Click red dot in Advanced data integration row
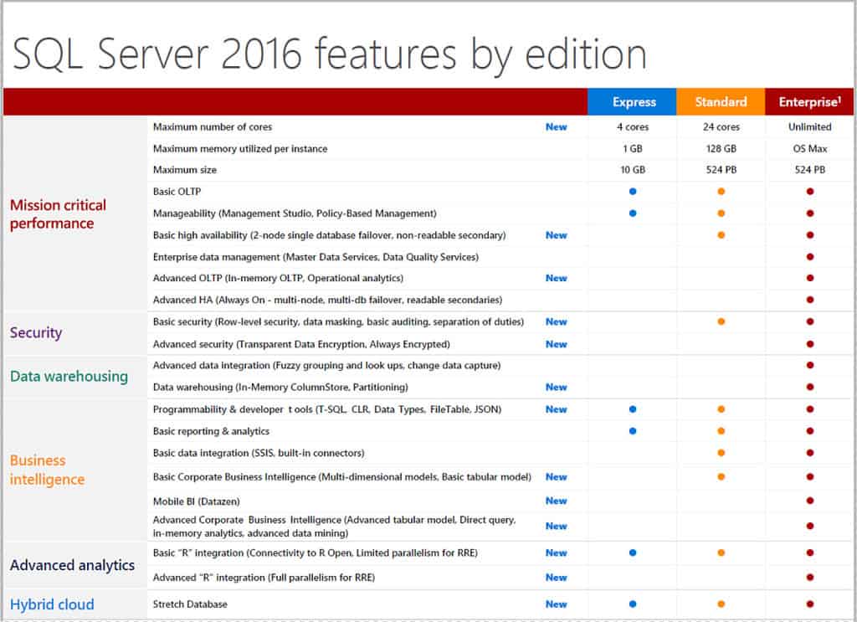The width and height of the screenshot is (857, 622). [x=809, y=365]
